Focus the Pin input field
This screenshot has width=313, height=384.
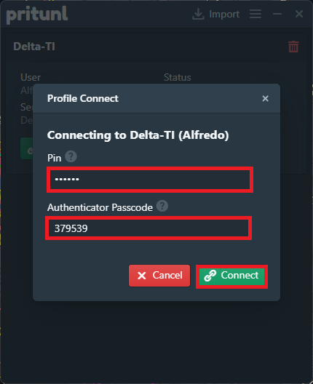coord(150,180)
